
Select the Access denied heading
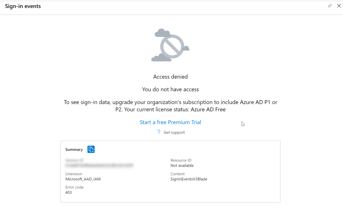(x=170, y=77)
